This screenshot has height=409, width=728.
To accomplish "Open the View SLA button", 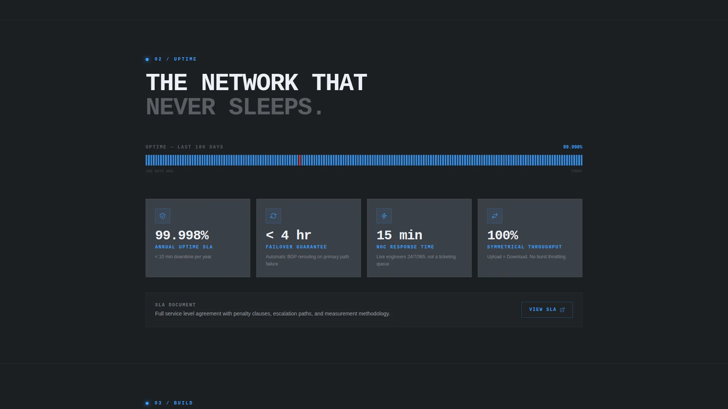I will [547, 310].
